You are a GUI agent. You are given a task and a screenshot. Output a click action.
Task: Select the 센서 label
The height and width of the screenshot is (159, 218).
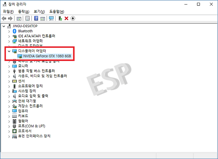pyautogui.click(x=21, y=81)
